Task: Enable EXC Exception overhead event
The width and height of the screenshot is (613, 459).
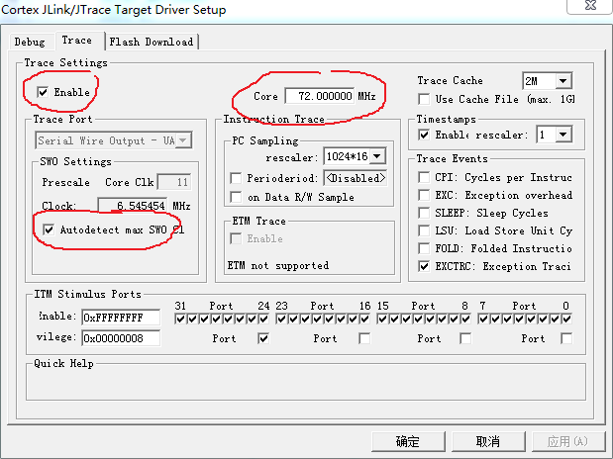Action: coord(424,195)
